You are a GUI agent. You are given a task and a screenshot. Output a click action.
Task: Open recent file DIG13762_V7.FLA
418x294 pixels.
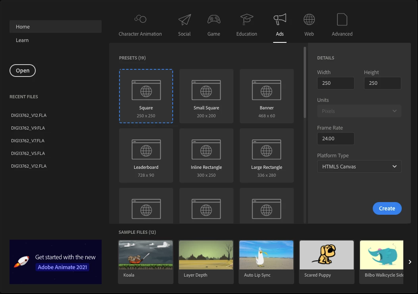(28, 141)
